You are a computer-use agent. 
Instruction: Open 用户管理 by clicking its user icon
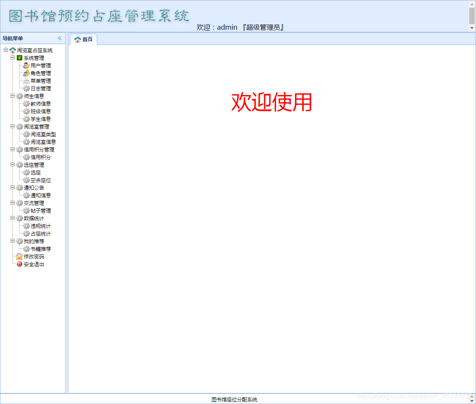[x=27, y=65]
